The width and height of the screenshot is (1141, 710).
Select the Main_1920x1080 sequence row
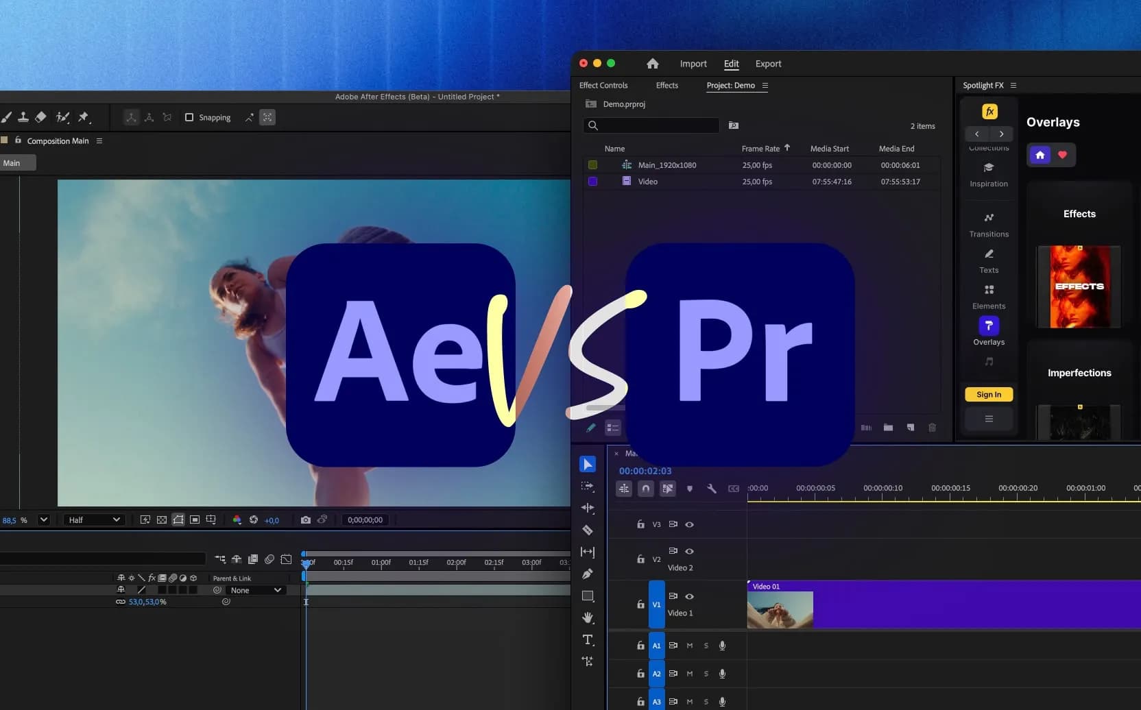[x=761, y=165]
